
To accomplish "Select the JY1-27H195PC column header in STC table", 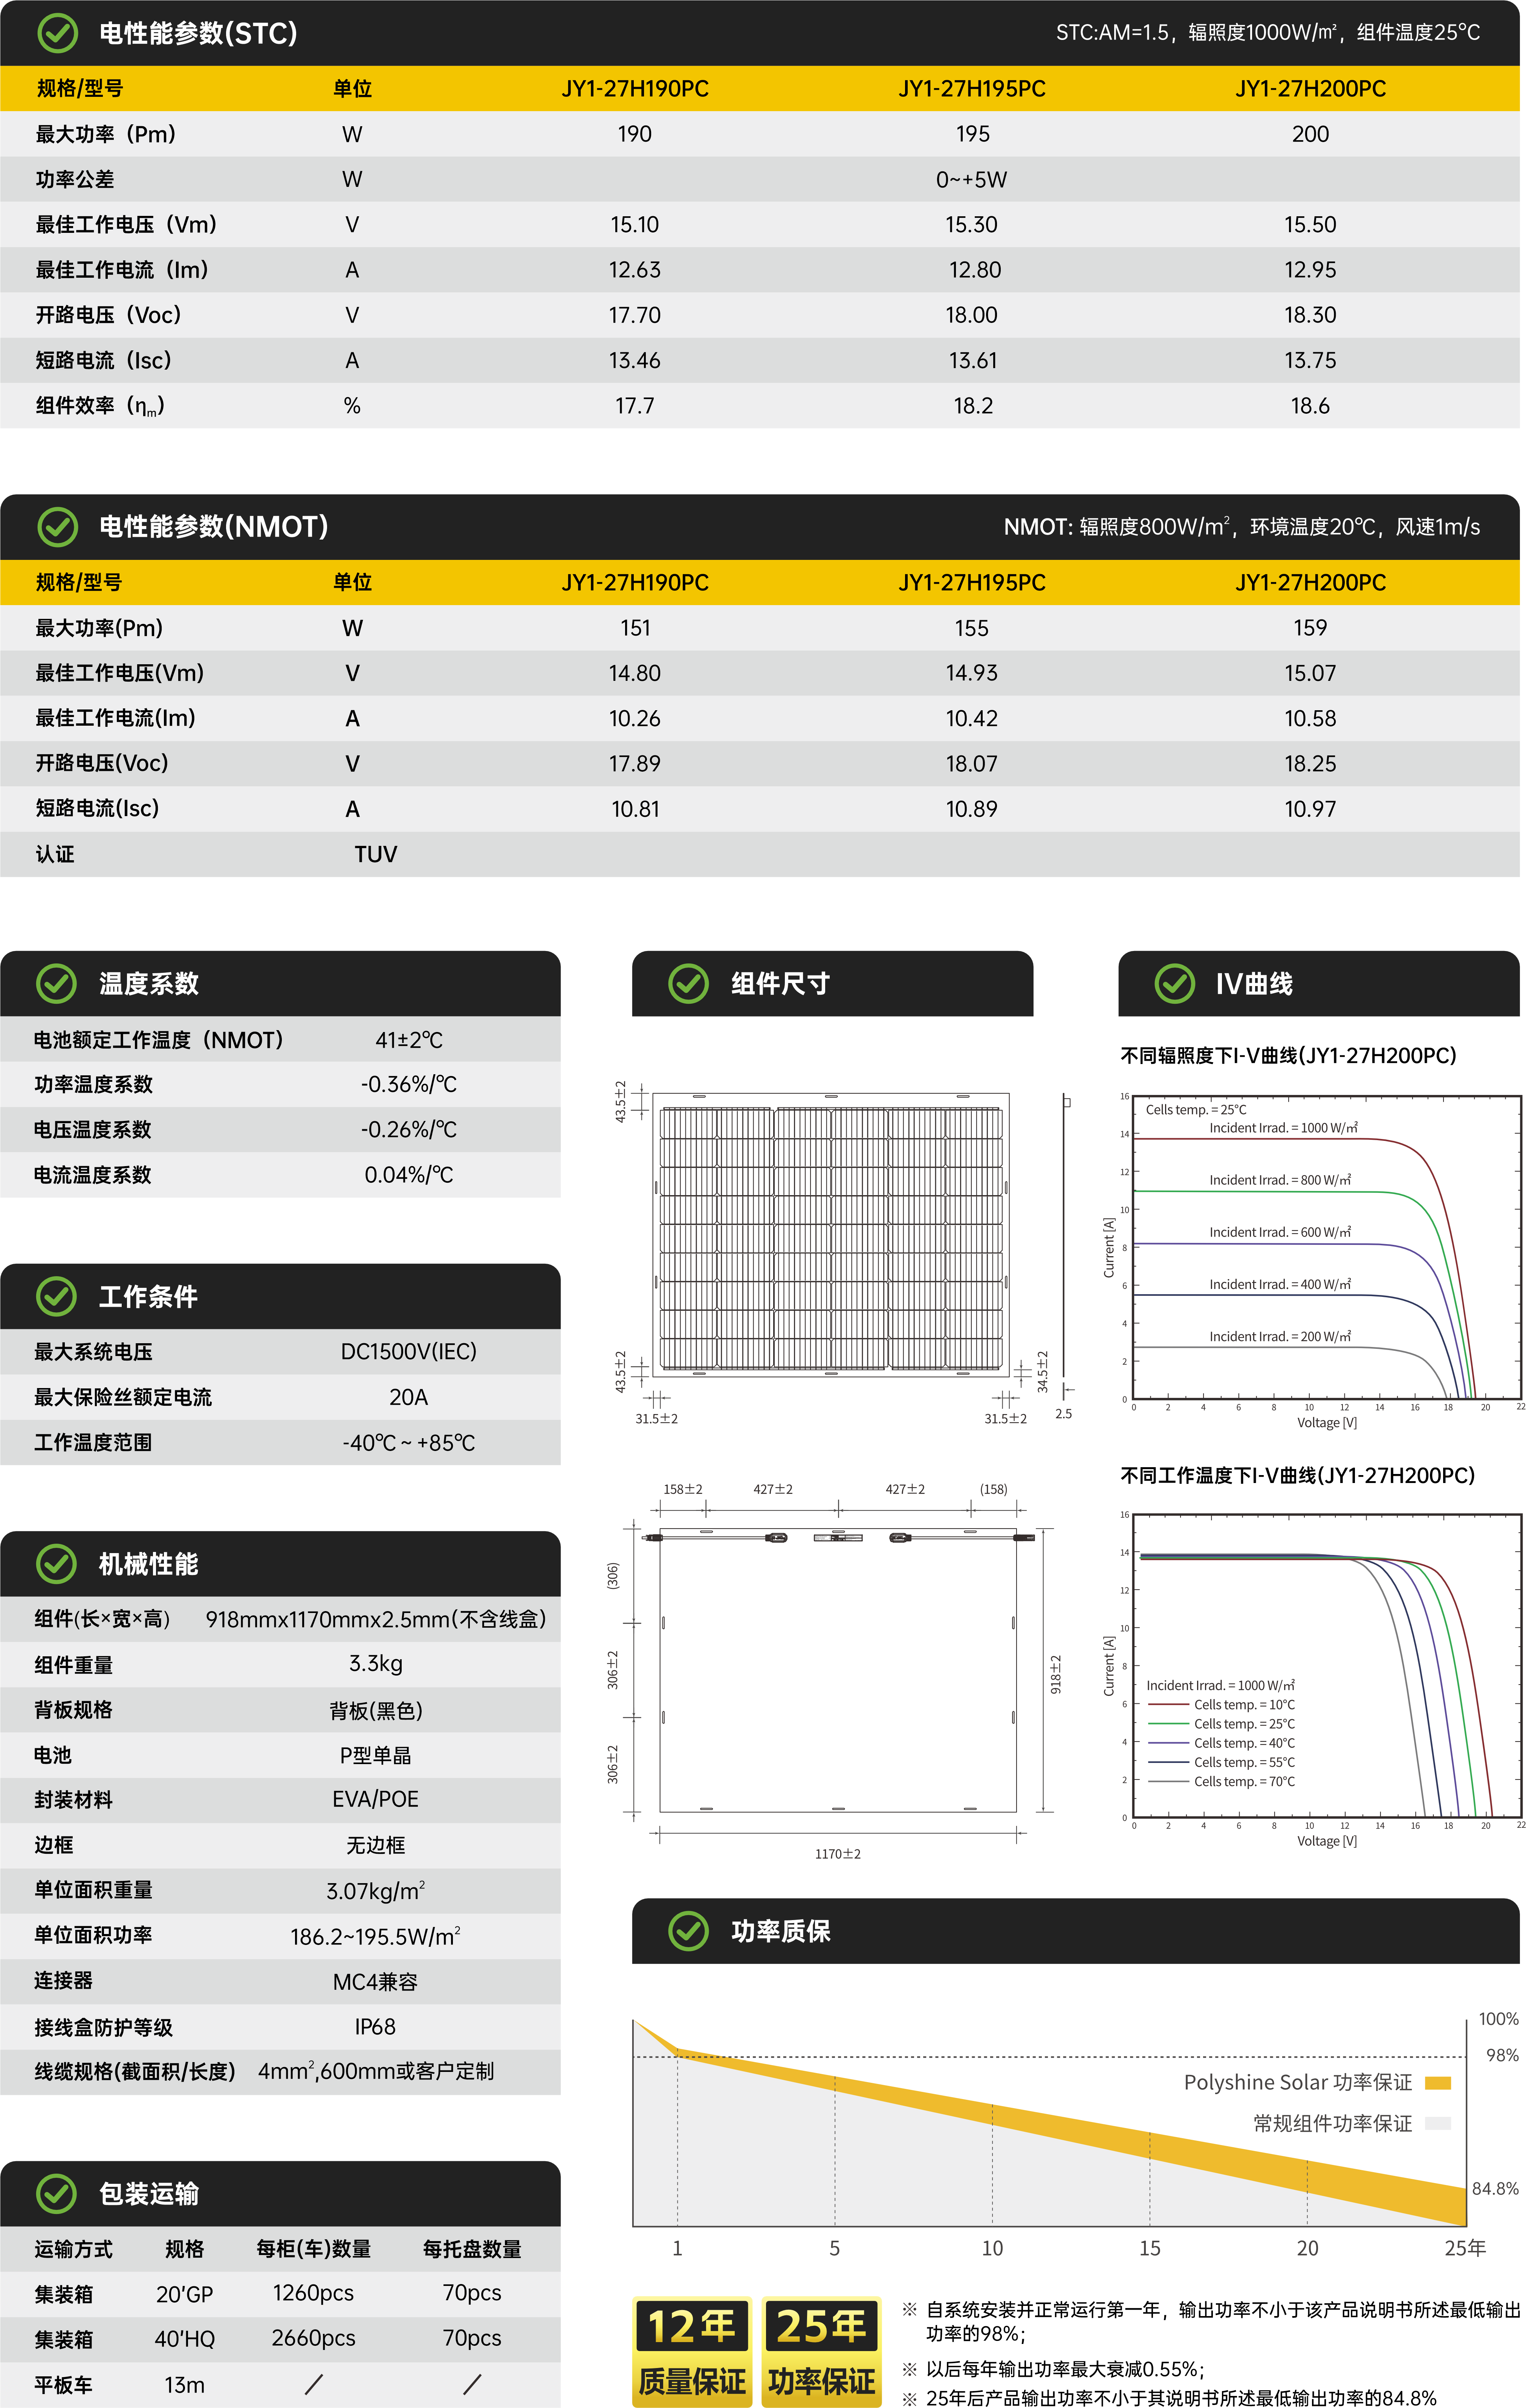I will tap(972, 88).
